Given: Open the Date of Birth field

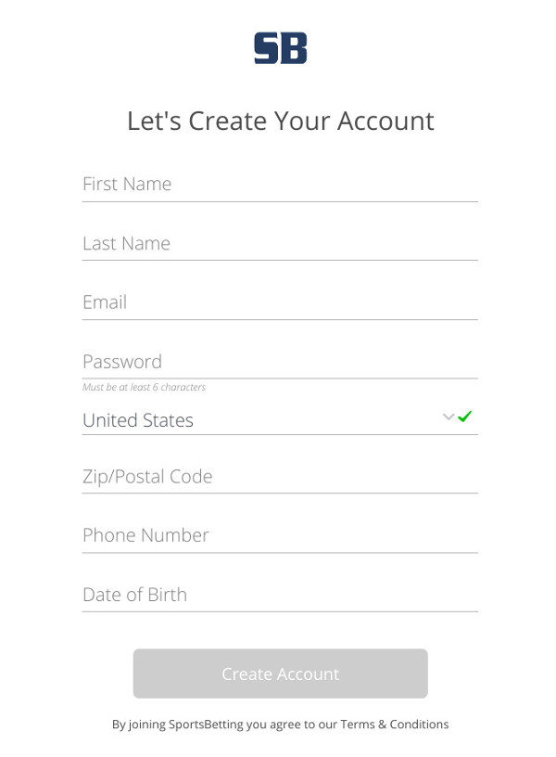Looking at the screenshot, I should 280,595.
